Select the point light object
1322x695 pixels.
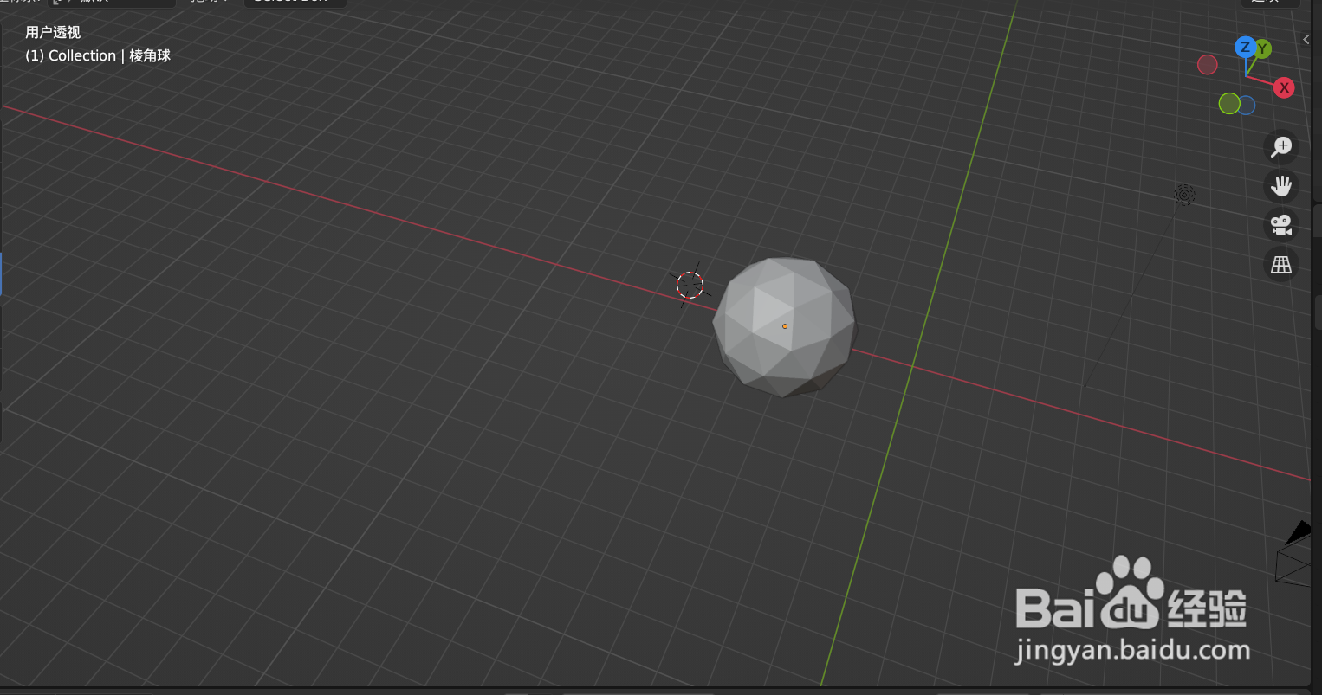(x=1184, y=195)
